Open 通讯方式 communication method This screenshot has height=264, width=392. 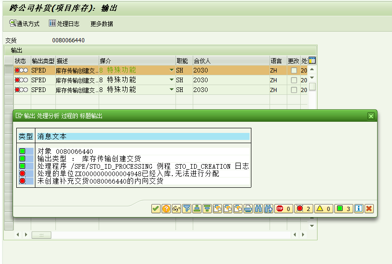tap(24, 23)
